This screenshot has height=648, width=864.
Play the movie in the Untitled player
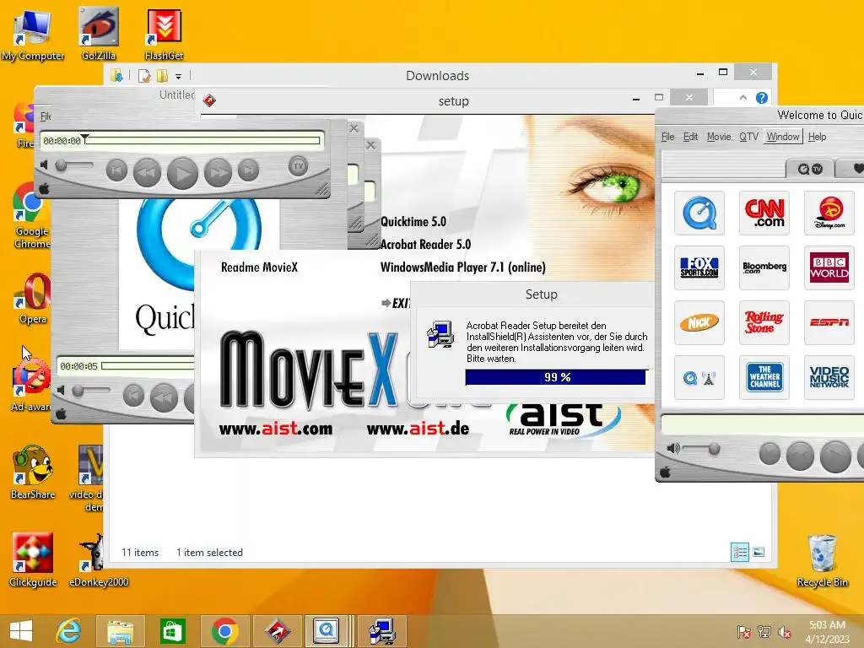pyautogui.click(x=182, y=172)
